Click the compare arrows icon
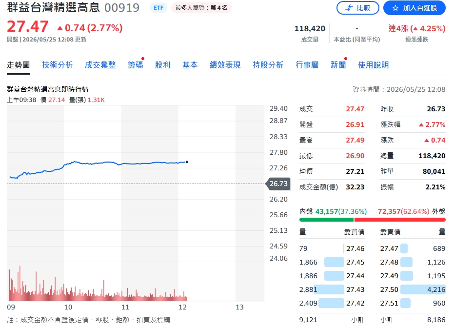The image size is (454, 329). 349,8
